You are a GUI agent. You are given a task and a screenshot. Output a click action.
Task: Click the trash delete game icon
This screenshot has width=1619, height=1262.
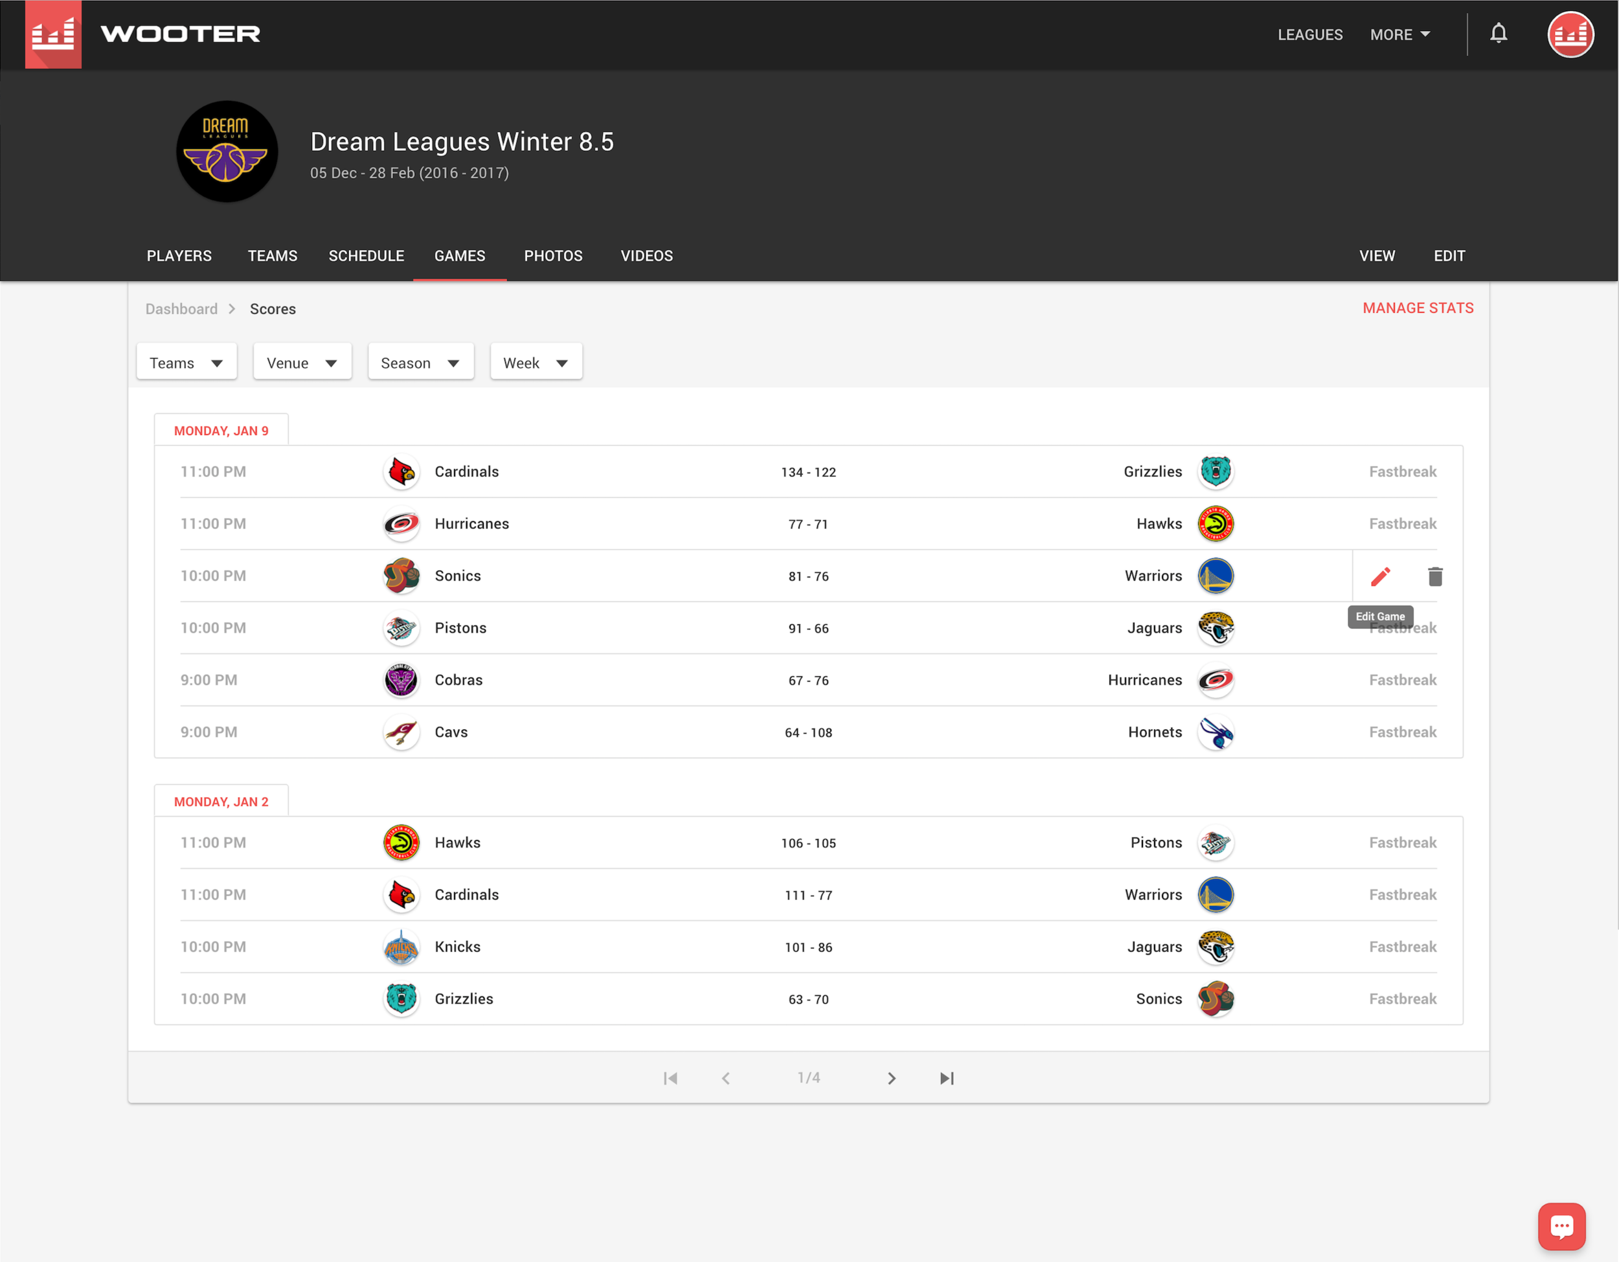(1435, 576)
